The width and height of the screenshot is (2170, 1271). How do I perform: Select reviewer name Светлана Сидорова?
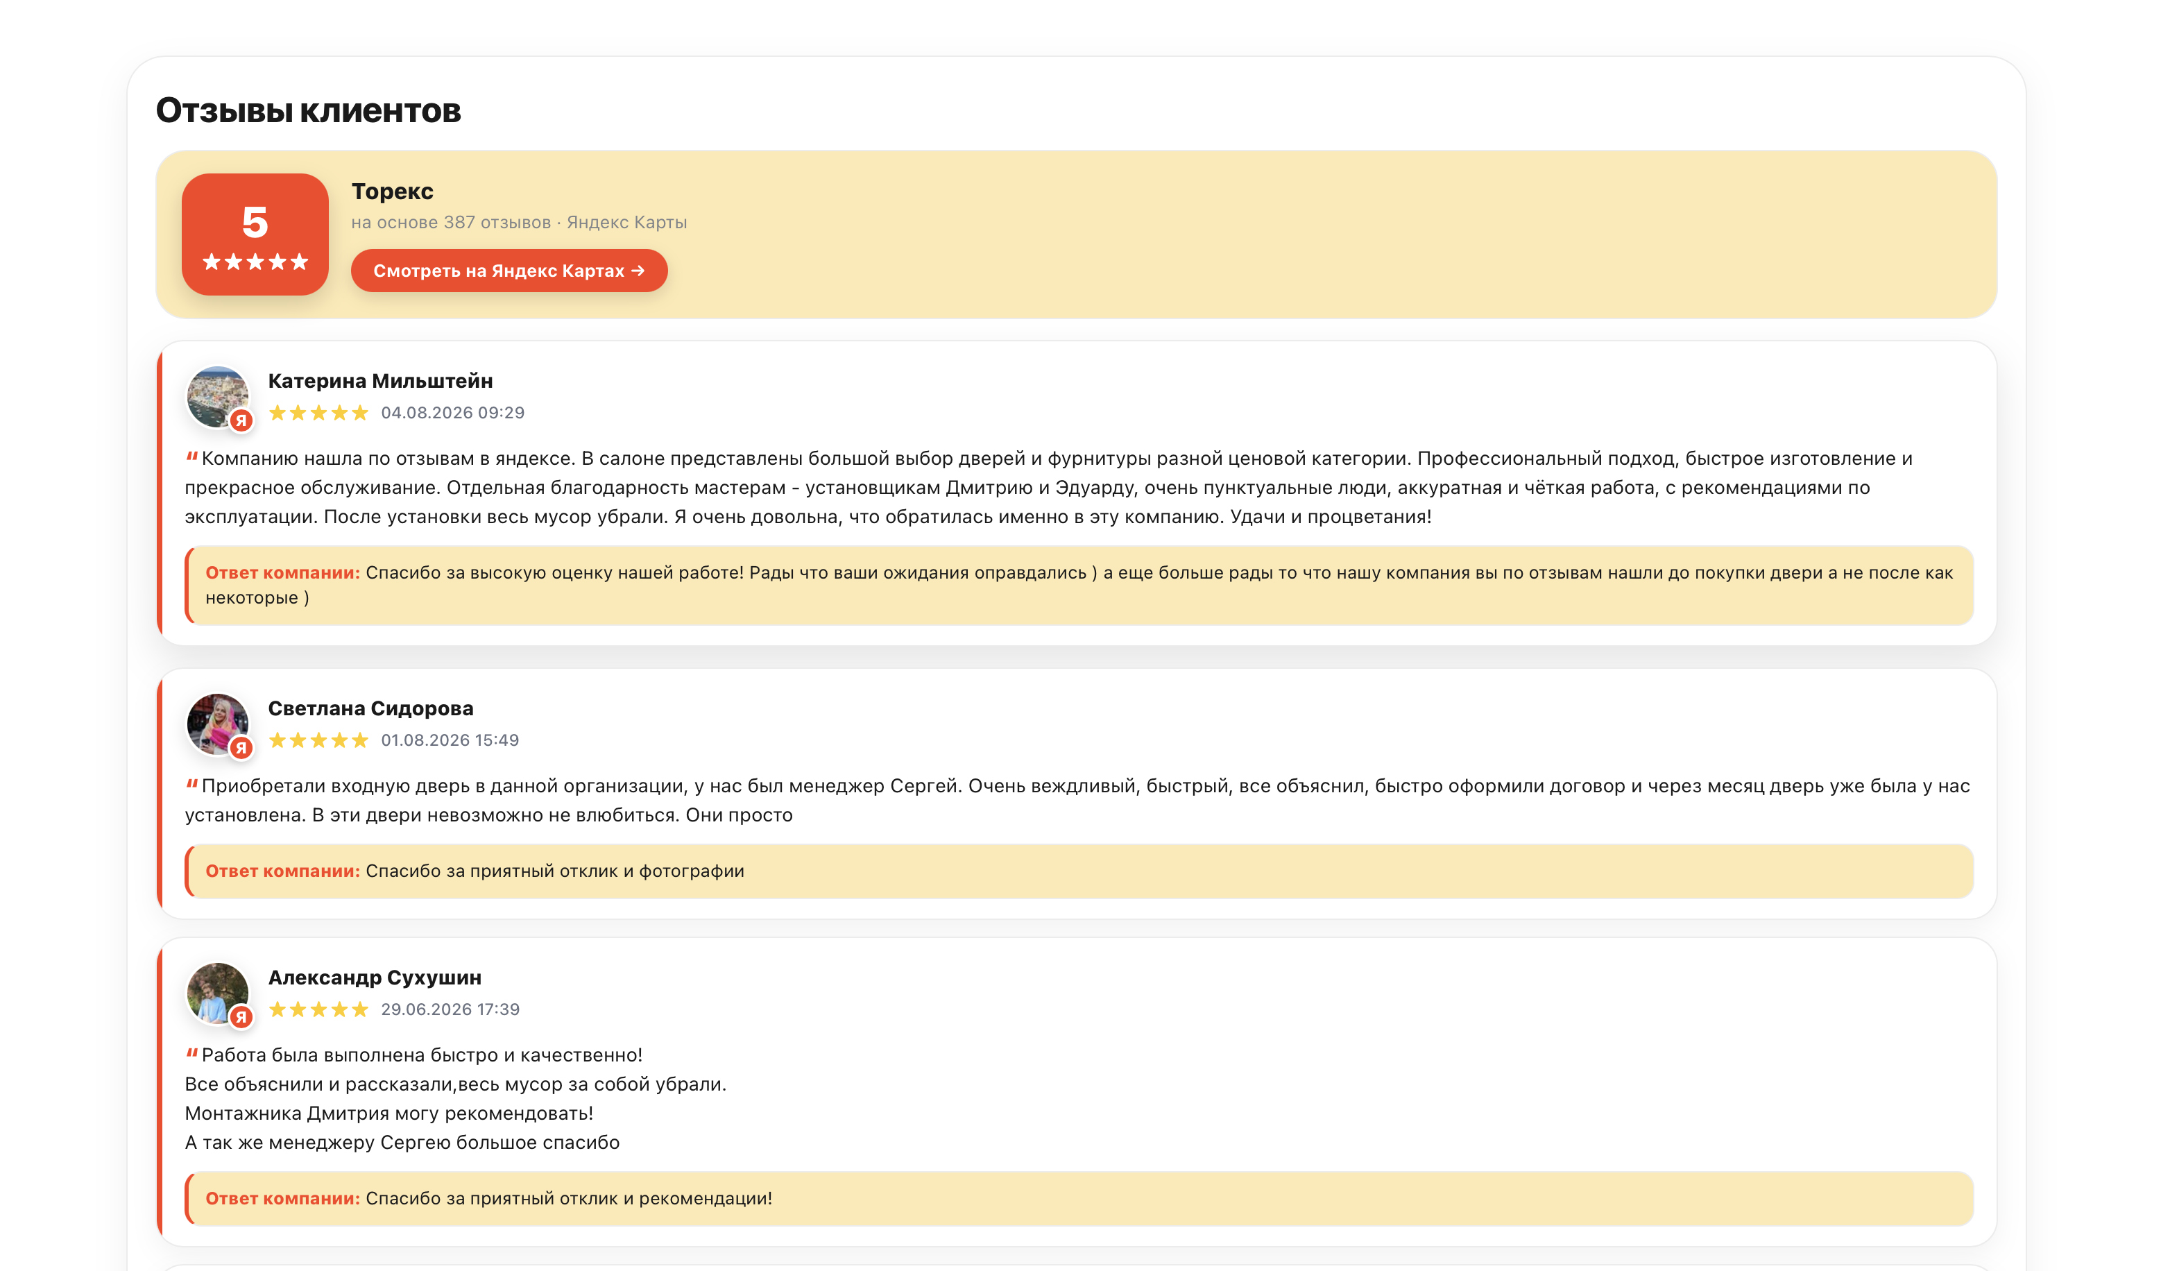pos(371,708)
